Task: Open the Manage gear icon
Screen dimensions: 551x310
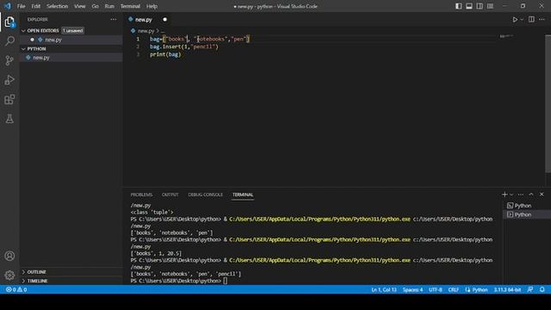Action: coord(9,275)
